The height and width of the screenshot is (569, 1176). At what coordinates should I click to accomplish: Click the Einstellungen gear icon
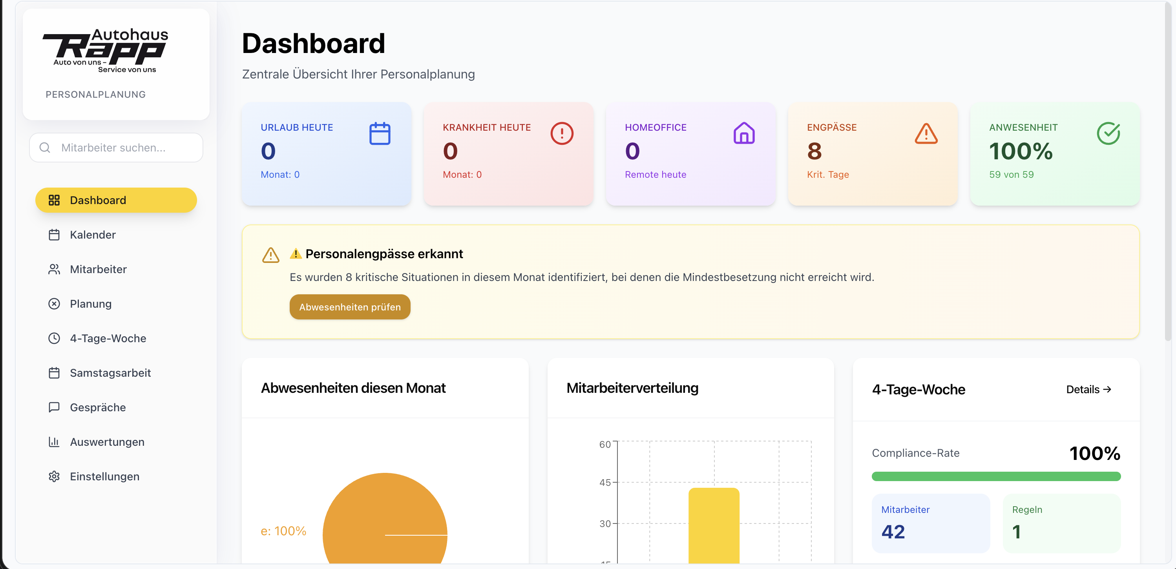[x=54, y=476]
